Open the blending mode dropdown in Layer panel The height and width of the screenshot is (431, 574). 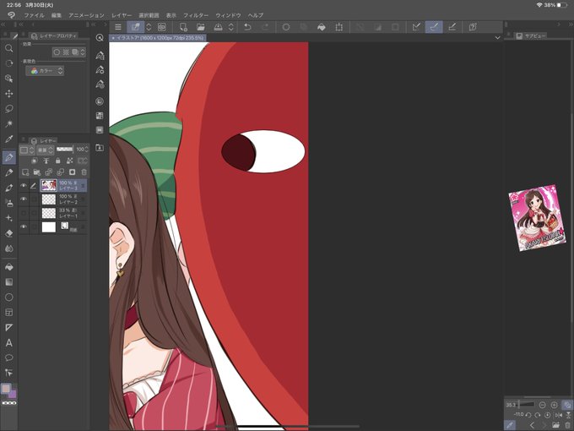point(46,150)
